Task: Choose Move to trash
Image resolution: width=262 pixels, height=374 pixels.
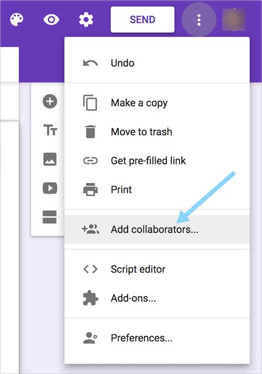Action: (157, 132)
